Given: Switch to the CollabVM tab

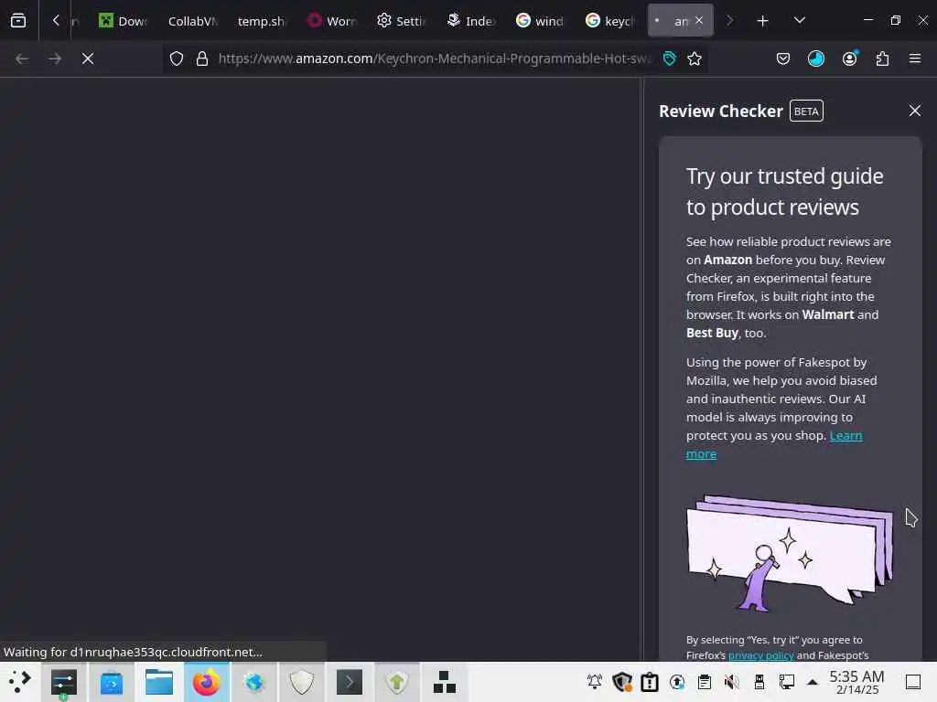Looking at the screenshot, I should click(192, 21).
